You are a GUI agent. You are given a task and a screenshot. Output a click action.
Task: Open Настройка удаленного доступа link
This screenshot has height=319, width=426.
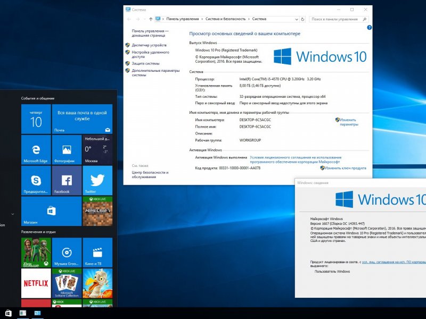tap(150, 54)
